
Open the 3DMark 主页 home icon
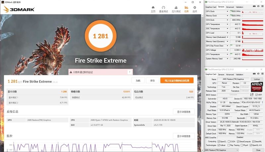tap(153, 8)
